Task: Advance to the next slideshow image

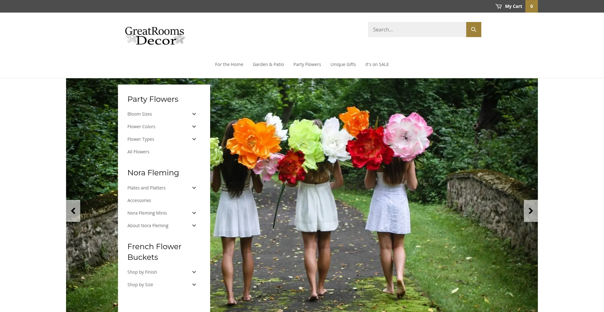Action: pos(531,211)
